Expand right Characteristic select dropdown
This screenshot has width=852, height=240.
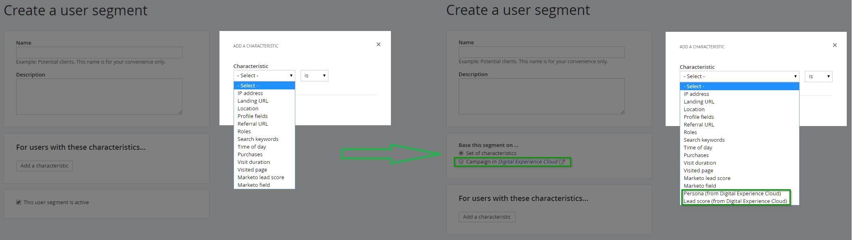pyautogui.click(x=739, y=77)
